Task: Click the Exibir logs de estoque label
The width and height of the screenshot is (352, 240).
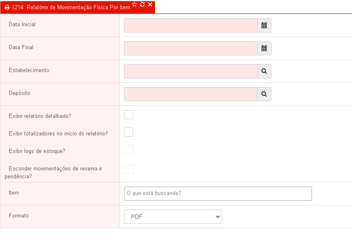Action: click(x=37, y=151)
